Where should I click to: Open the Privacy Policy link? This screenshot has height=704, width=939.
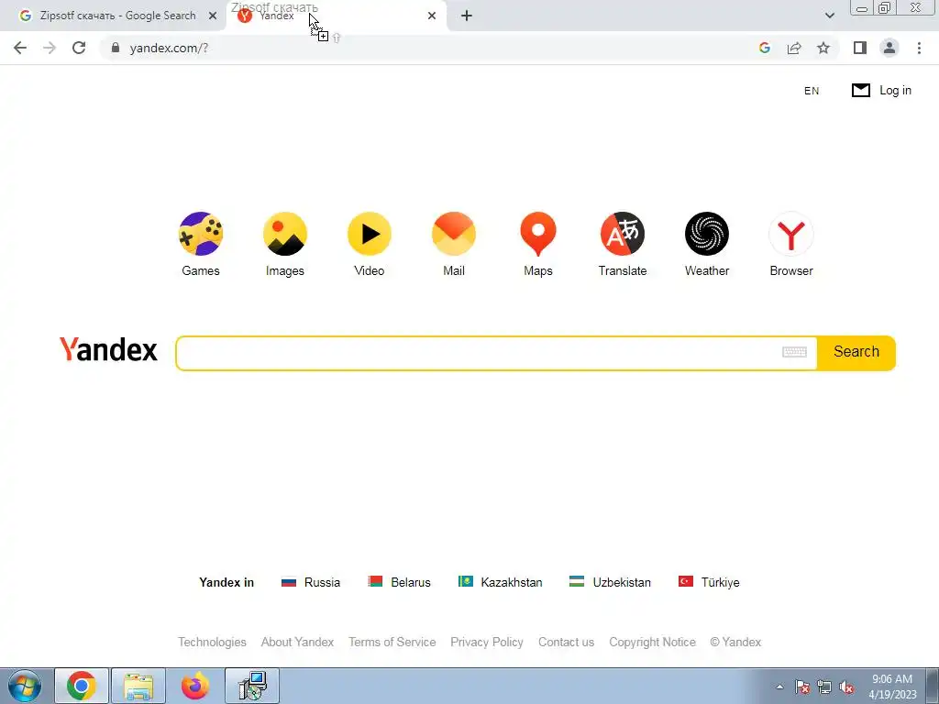coord(487,643)
